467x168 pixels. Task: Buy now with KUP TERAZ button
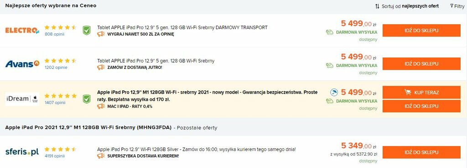[x=421, y=92]
